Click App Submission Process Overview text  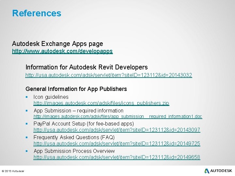(x=74, y=151)
